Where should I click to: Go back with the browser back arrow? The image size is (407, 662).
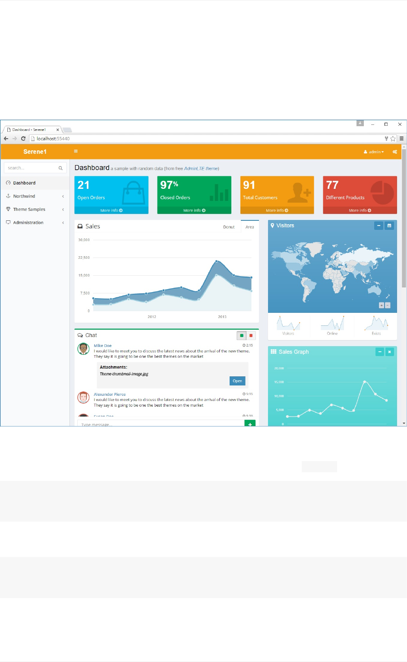pyautogui.click(x=6, y=139)
